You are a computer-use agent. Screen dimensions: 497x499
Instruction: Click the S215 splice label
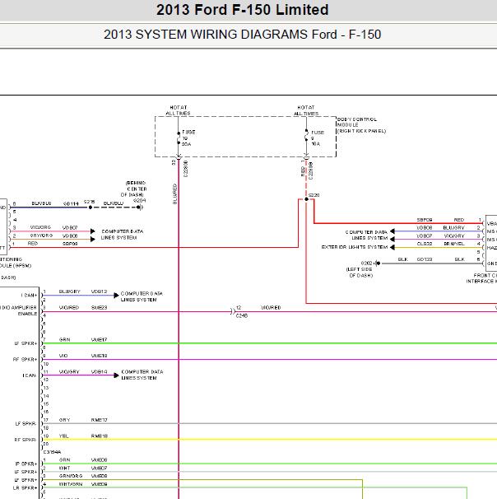90,202
